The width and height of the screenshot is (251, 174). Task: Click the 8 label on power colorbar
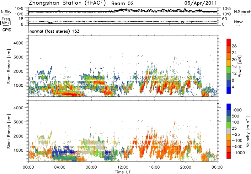coord(233,80)
